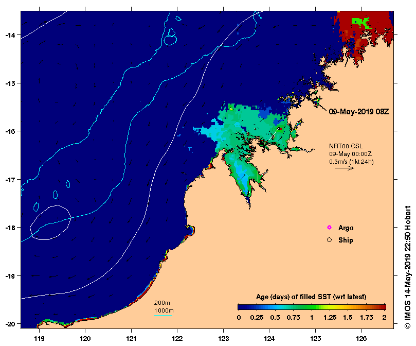Screen dimensions: 416x346
Task: Click latitude axis label -14
Action: click(10, 35)
